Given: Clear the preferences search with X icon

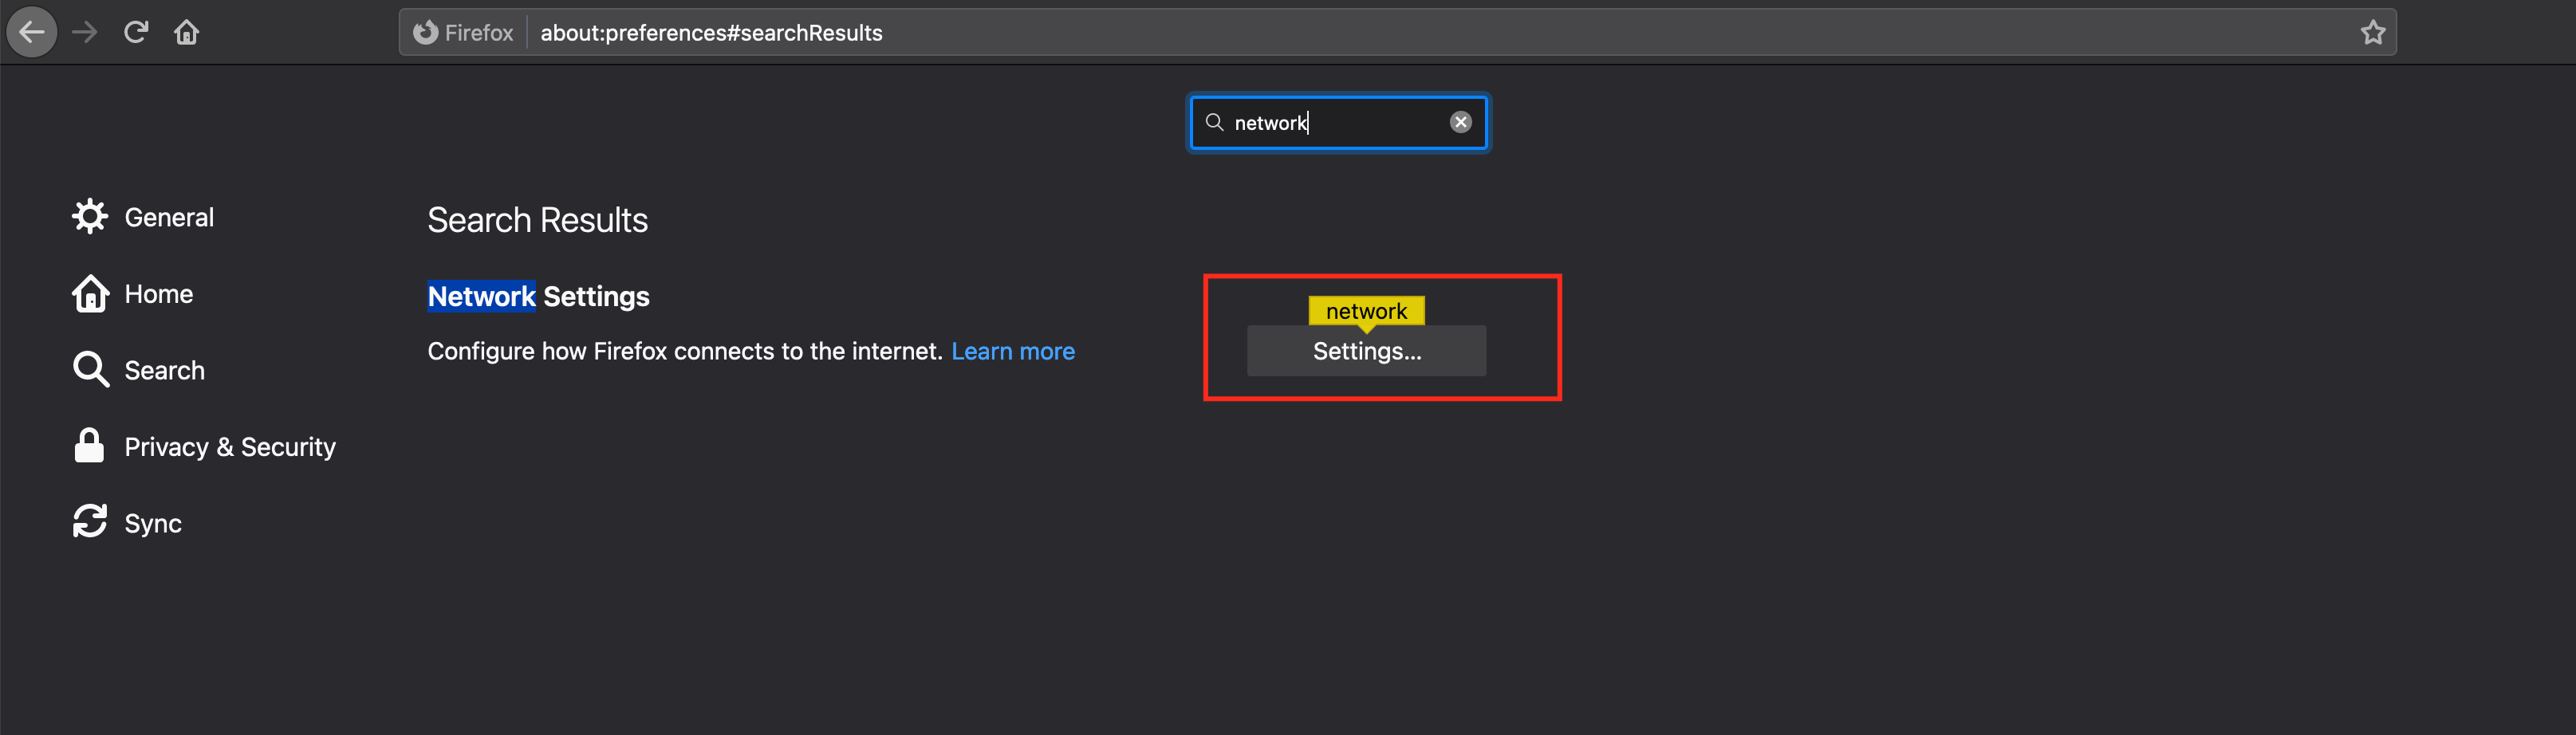Looking at the screenshot, I should point(1460,122).
